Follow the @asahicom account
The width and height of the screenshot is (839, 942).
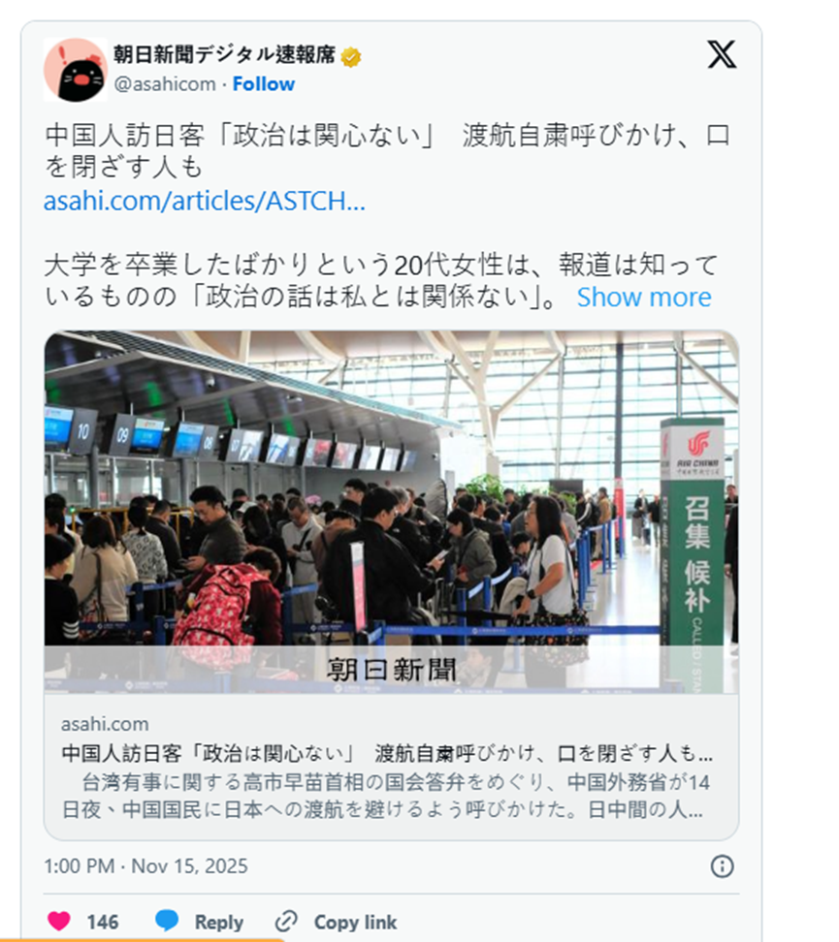pyautogui.click(x=264, y=84)
